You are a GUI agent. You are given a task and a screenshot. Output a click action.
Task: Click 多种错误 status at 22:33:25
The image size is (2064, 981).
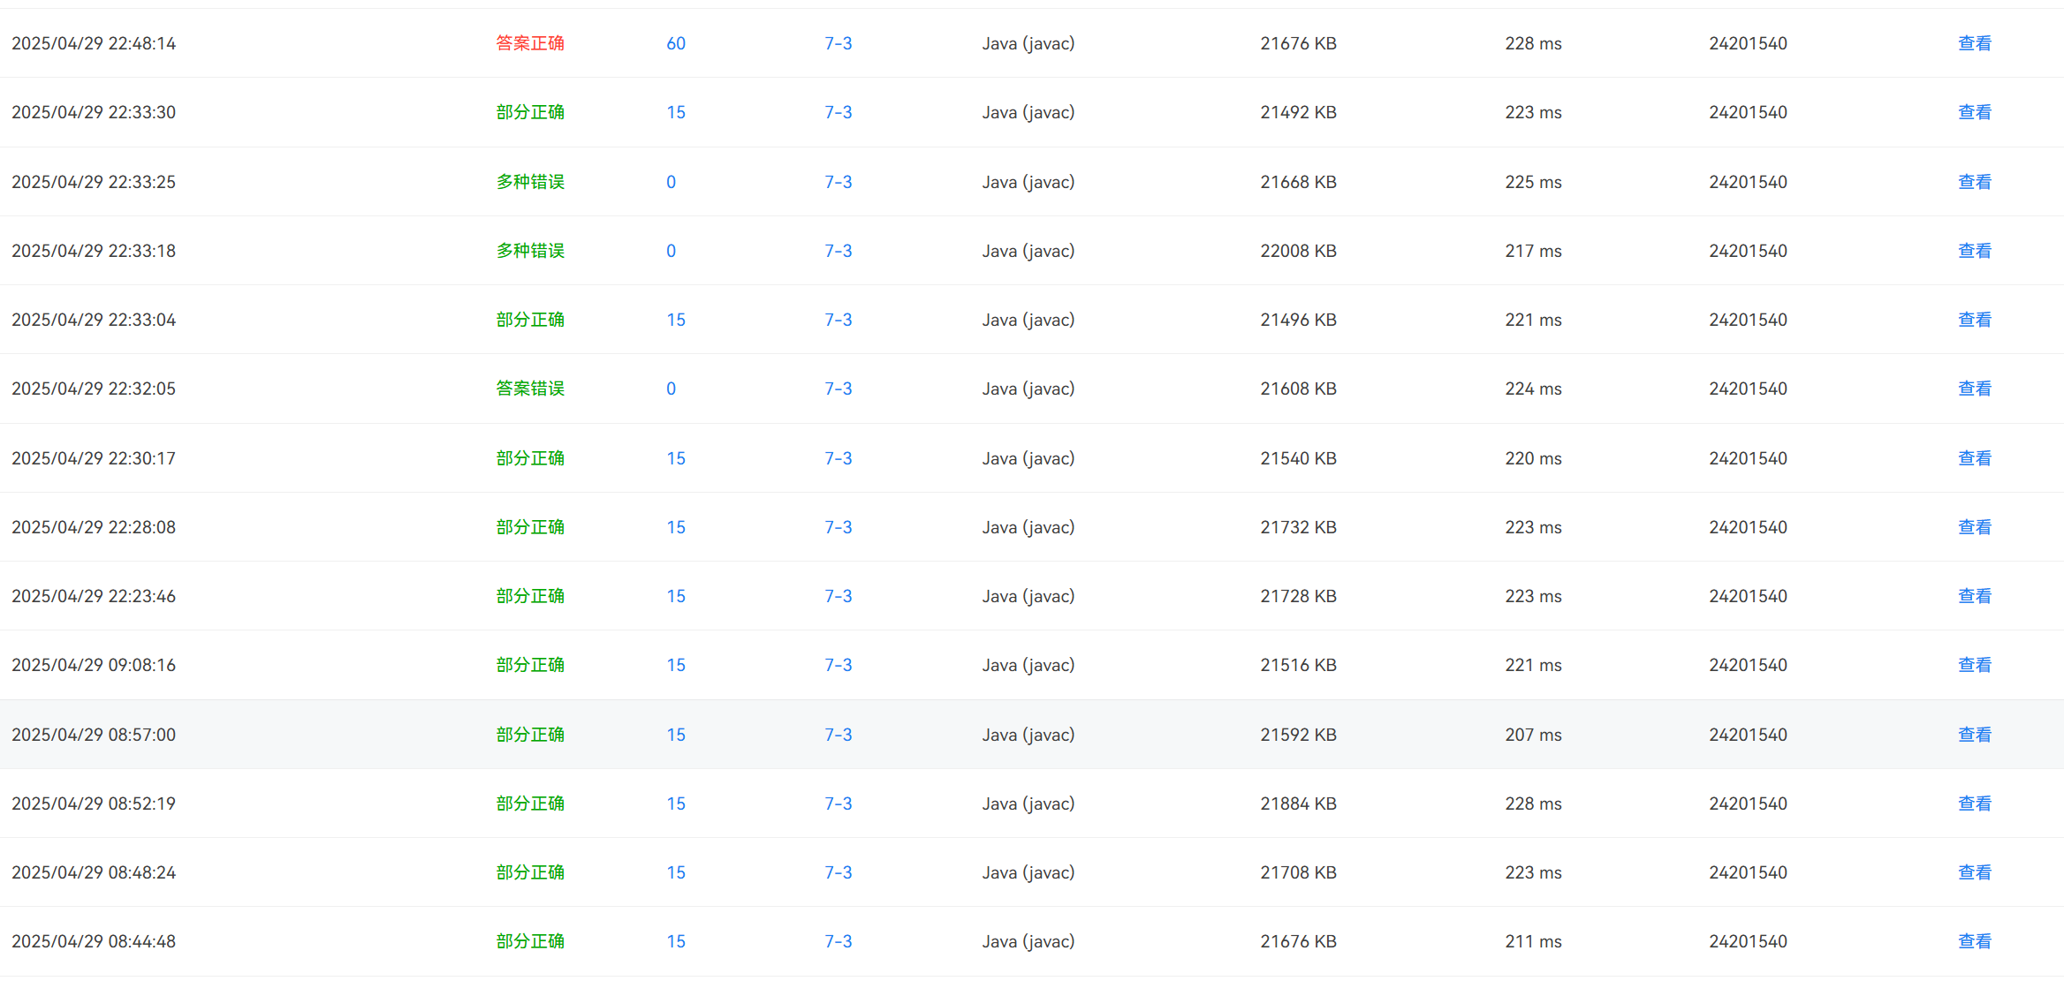(x=529, y=182)
